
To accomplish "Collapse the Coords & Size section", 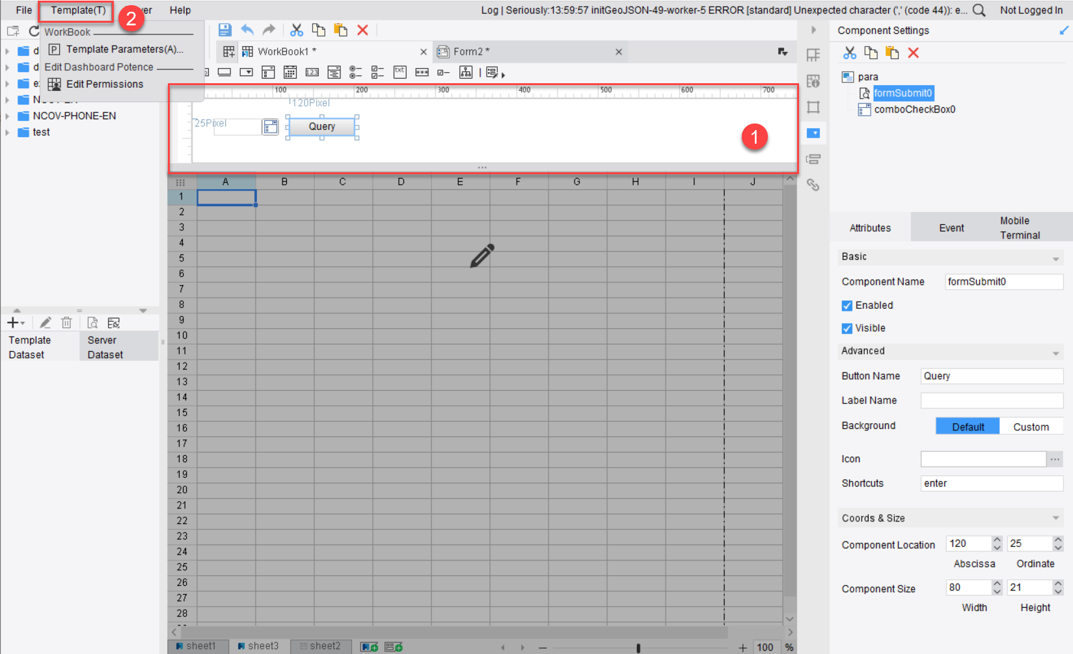I will pos(1055,518).
